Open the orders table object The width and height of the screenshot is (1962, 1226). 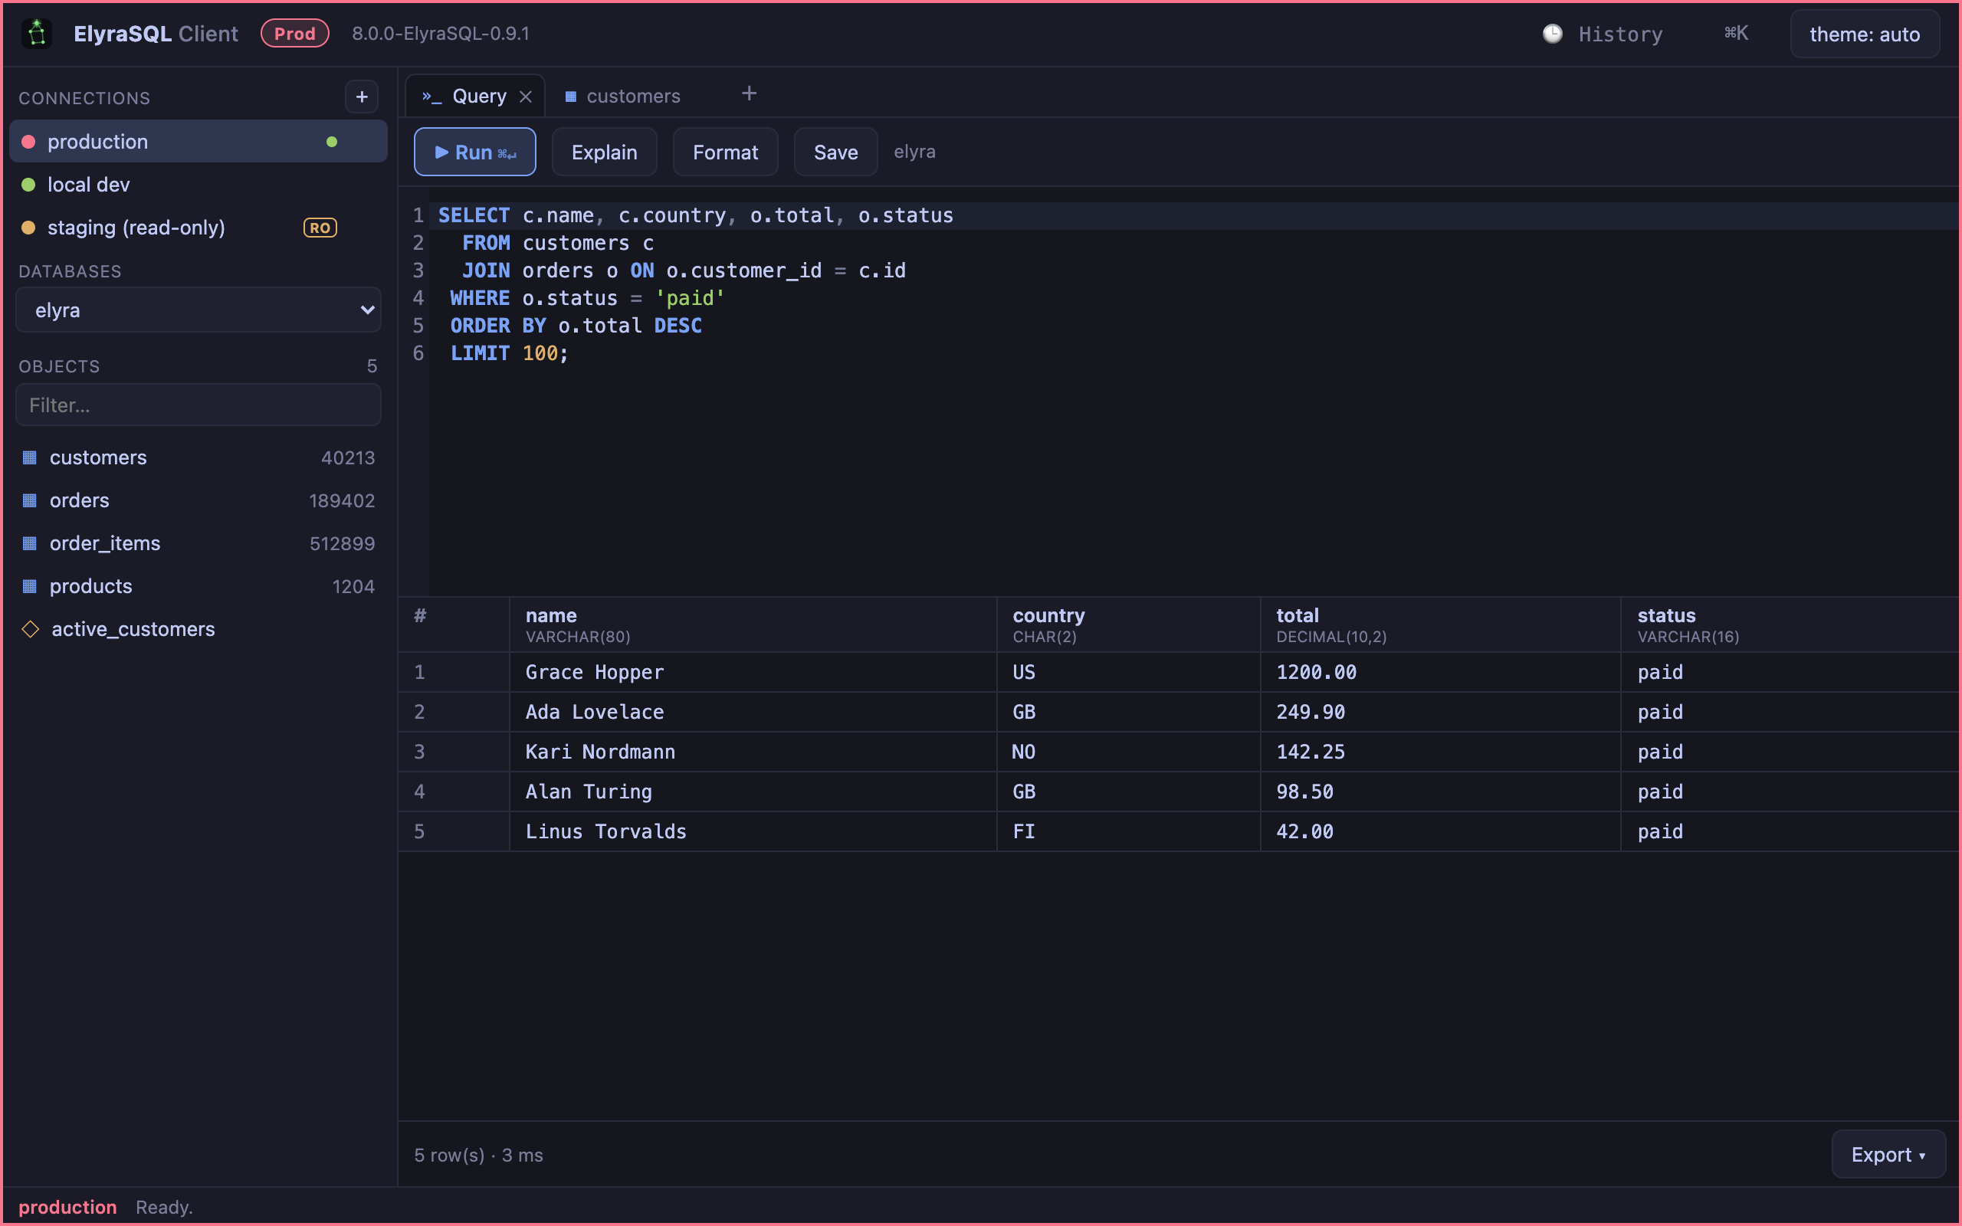click(x=198, y=500)
